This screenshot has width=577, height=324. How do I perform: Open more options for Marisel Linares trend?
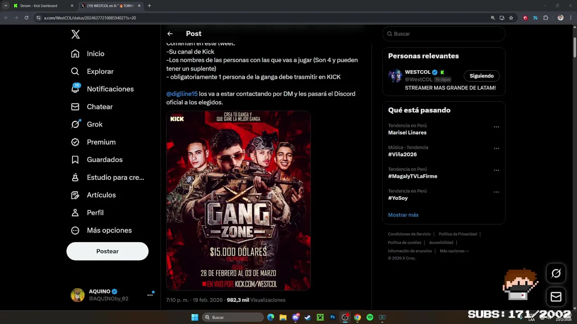tap(496, 127)
